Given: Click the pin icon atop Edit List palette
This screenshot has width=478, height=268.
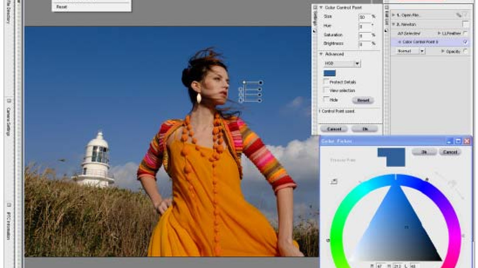Looking at the screenshot, I should (386, 7).
